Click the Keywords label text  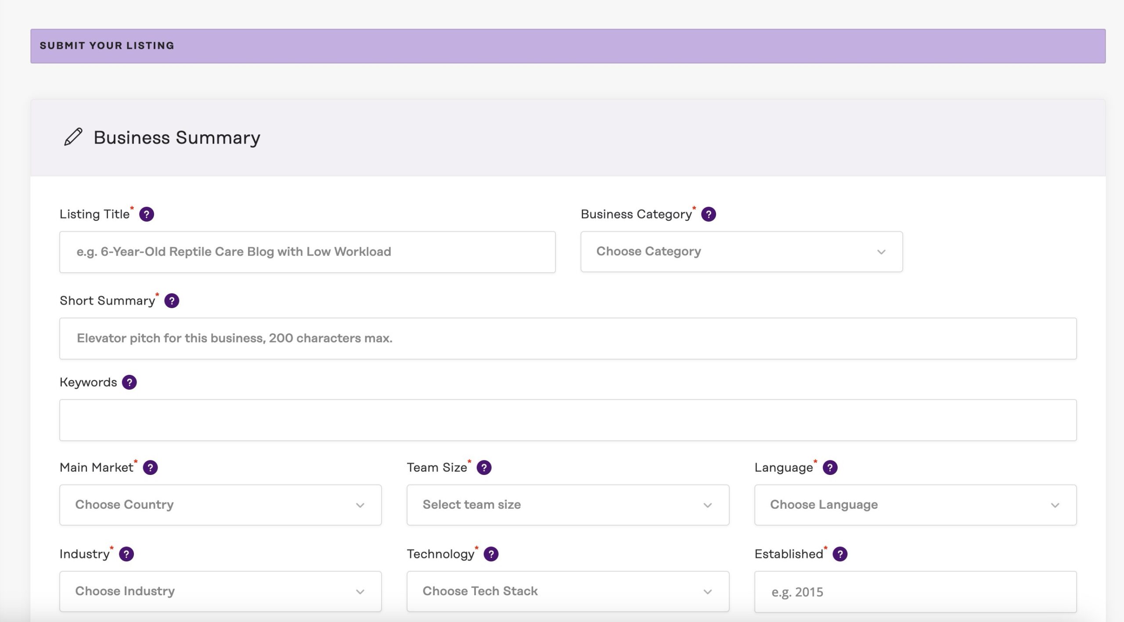[x=88, y=382]
